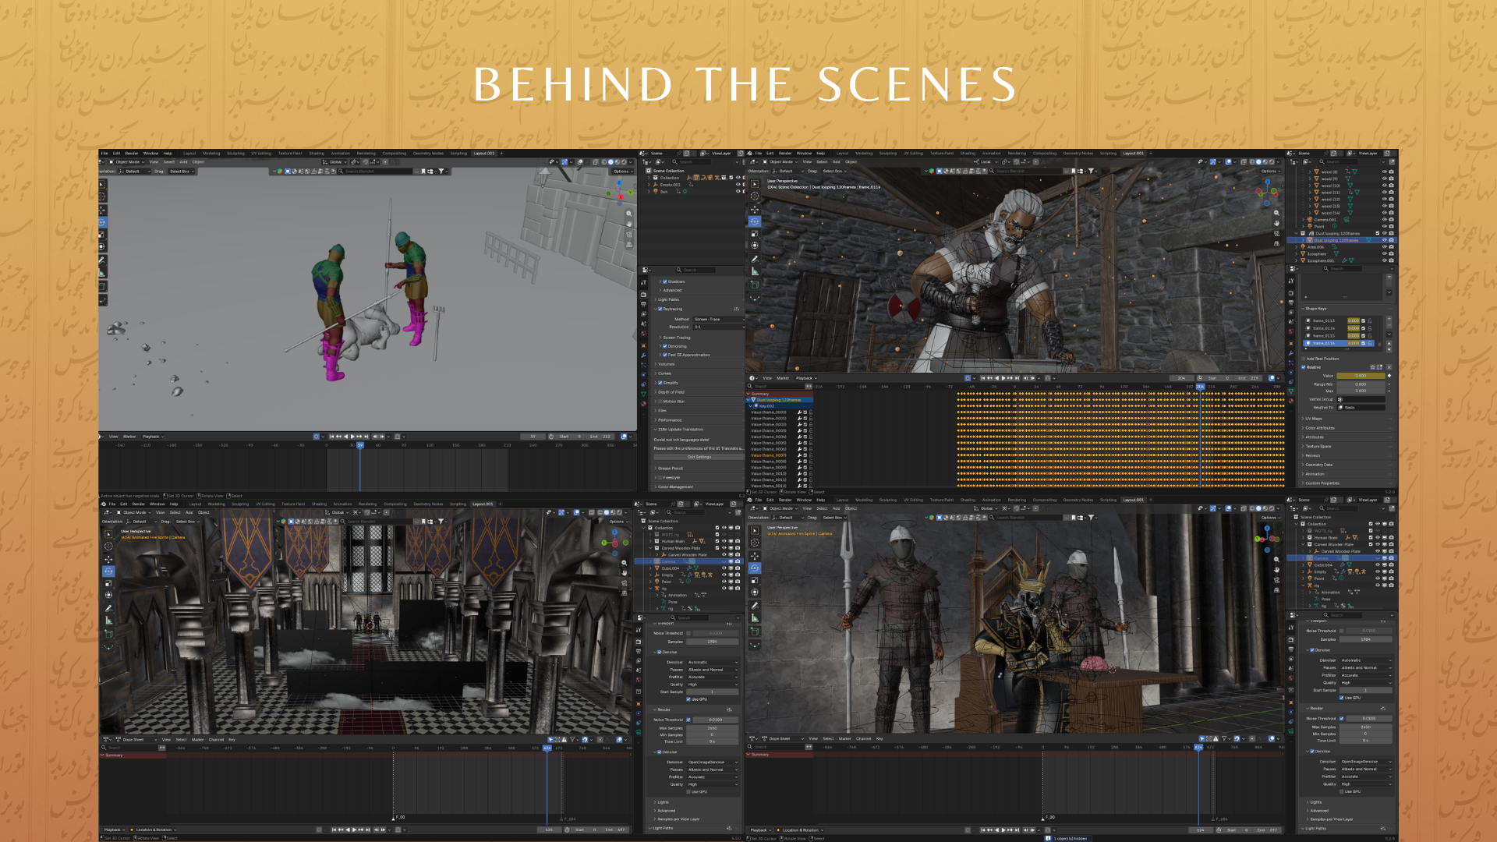Click Init Settings button in guards window
Image resolution: width=1497 pixels, height=842 pixels.
(699, 457)
